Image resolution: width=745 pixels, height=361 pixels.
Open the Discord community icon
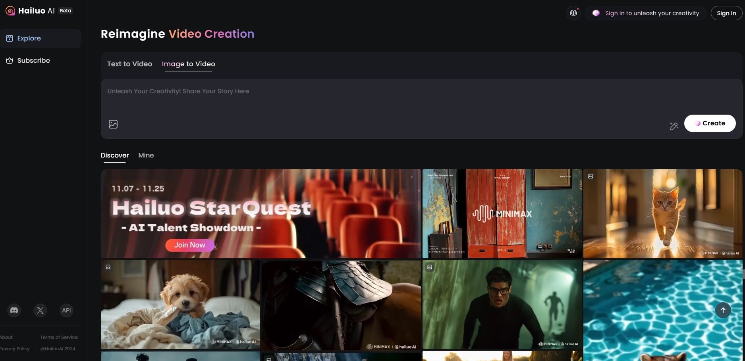[x=14, y=311]
